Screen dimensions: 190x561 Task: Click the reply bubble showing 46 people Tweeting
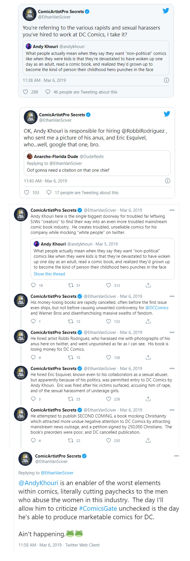pyautogui.click(x=48, y=92)
